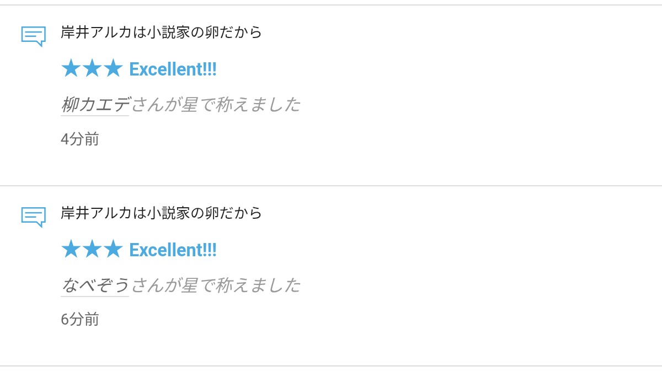Screen dimensions: 662x372
Task: Select the notification row from 柳カエデ
Action: pyautogui.click(x=331, y=95)
